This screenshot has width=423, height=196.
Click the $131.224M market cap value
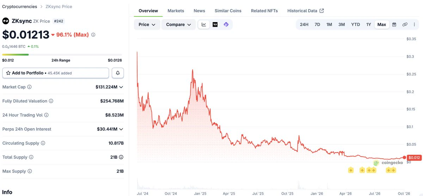point(106,87)
